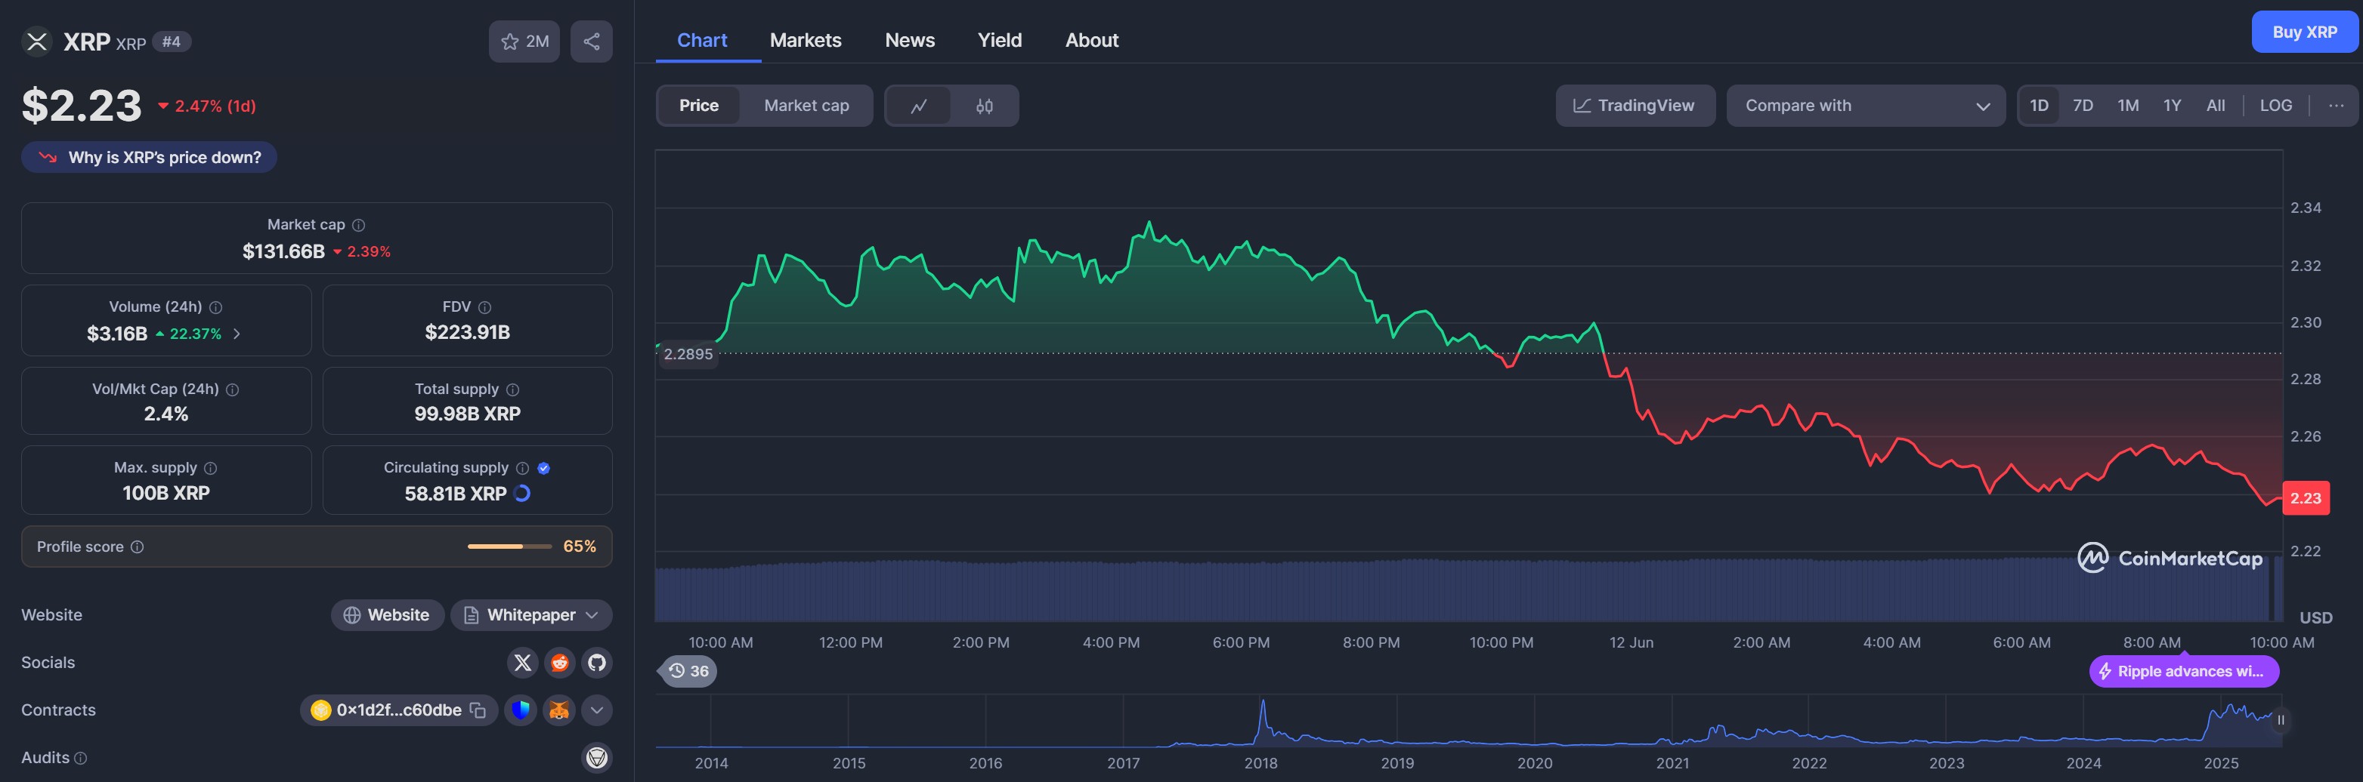This screenshot has width=2363, height=782.
Task: Click Market cap info icon
Action: [359, 225]
